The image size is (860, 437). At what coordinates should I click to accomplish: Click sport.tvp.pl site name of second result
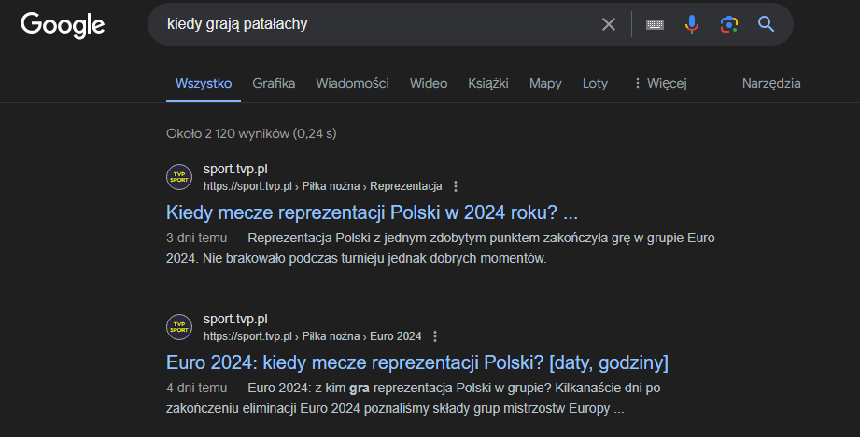[x=235, y=320]
